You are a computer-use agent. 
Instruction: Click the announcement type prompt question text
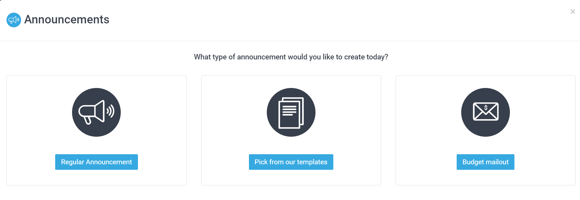pyautogui.click(x=291, y=57)
